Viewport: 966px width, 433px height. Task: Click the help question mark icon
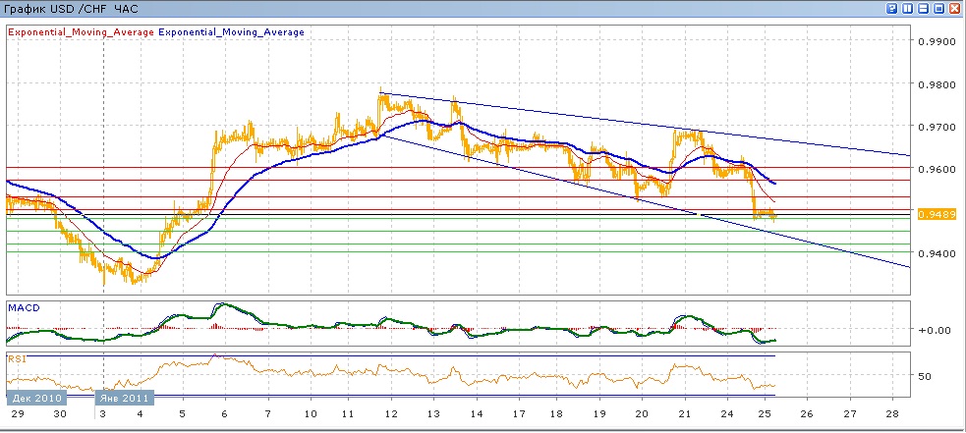tap(892, 9)
